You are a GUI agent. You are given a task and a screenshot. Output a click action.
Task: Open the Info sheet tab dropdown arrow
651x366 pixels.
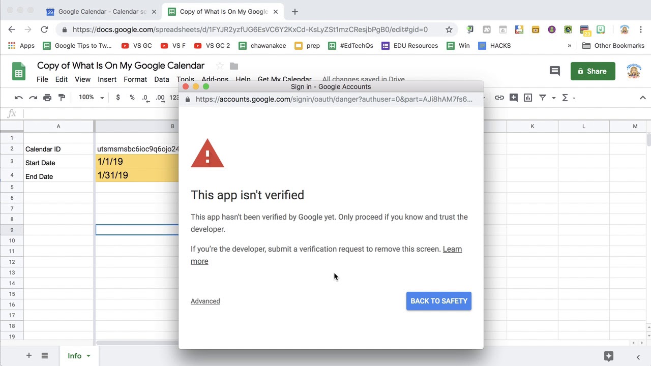click(88, 356)
